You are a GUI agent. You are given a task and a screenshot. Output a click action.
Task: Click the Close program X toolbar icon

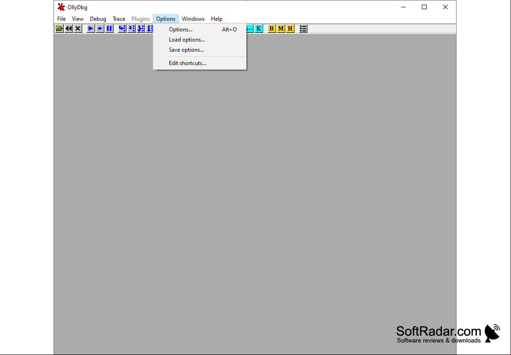78,29
